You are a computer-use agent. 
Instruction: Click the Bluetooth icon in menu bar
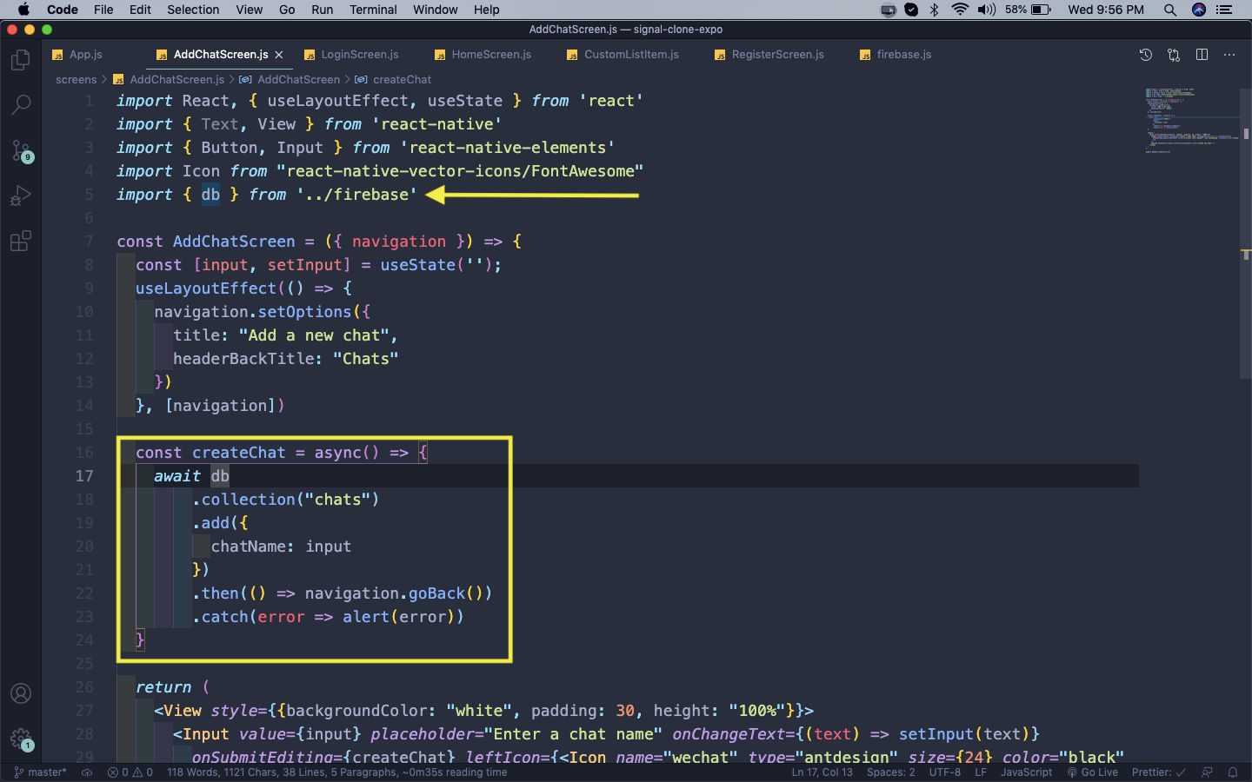coord(935,10)
